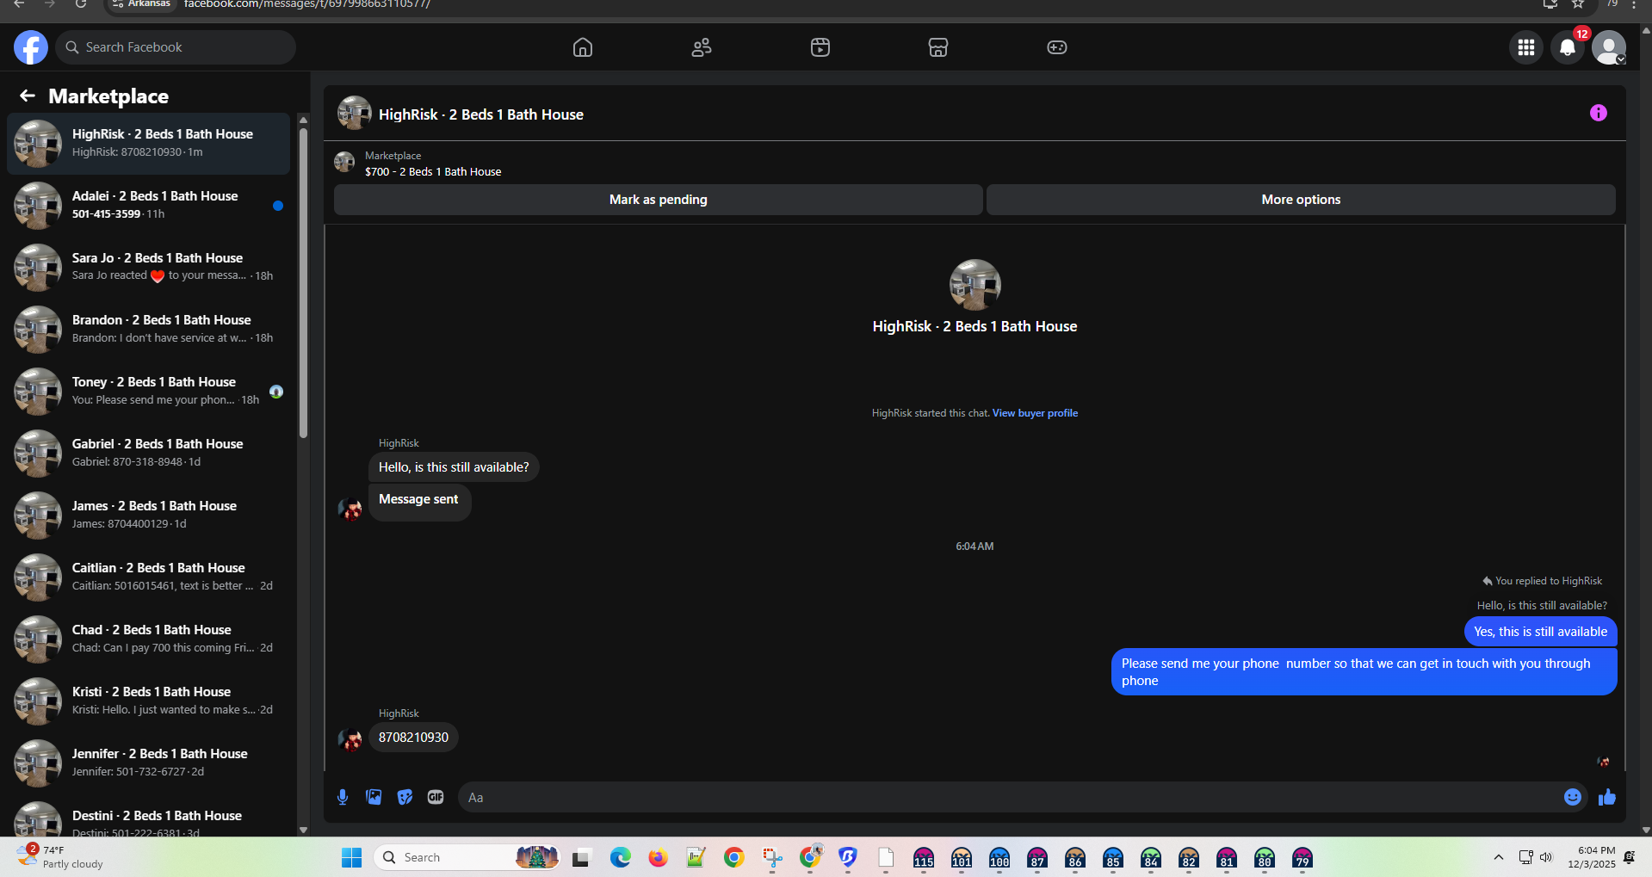Image resolution: width=1652 pixels, height=877 pixels.
Task: Open Sara Jo conversation
Action: [x=148, y=268]
